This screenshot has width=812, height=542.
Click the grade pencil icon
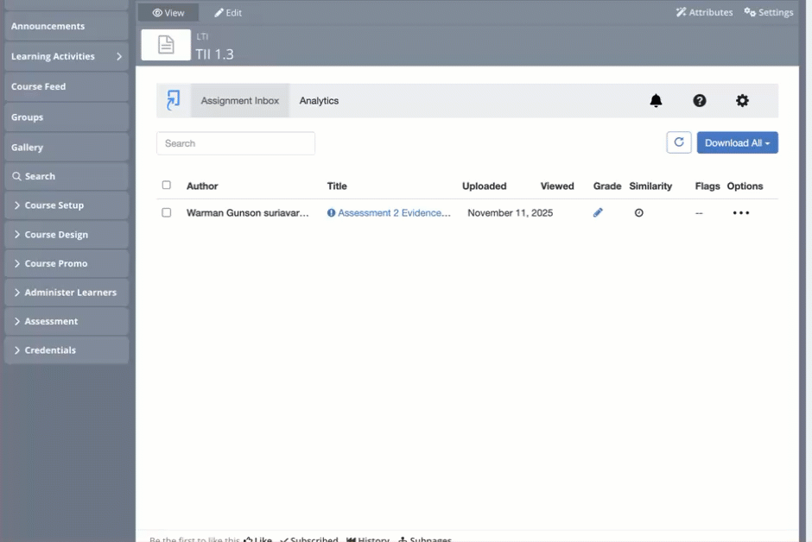pos(598,212)
